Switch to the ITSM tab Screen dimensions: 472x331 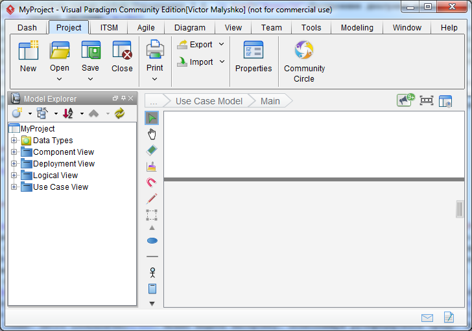point(109,28)
